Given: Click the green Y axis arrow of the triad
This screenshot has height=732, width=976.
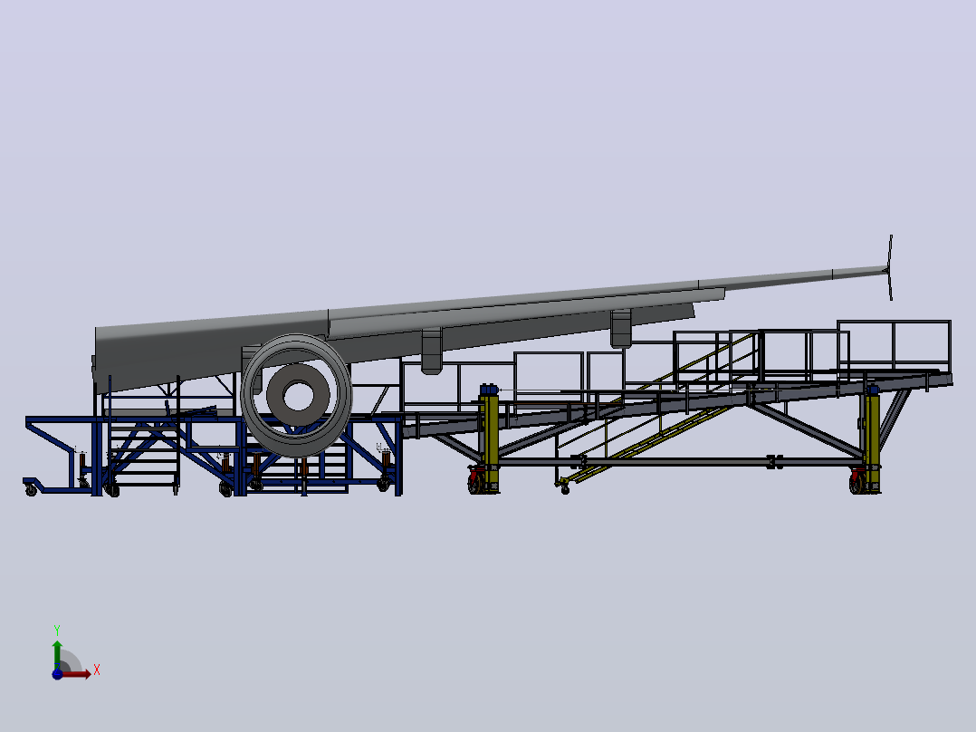Looking at the screenshot, I should click(57, 654).
